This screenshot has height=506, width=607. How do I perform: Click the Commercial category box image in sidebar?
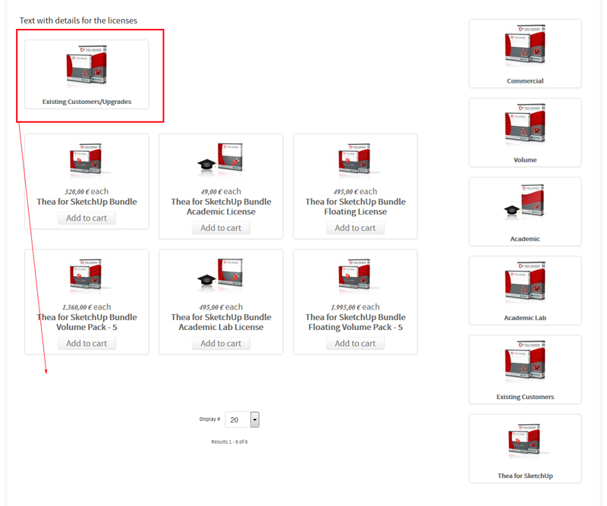(x=525, y=46)
